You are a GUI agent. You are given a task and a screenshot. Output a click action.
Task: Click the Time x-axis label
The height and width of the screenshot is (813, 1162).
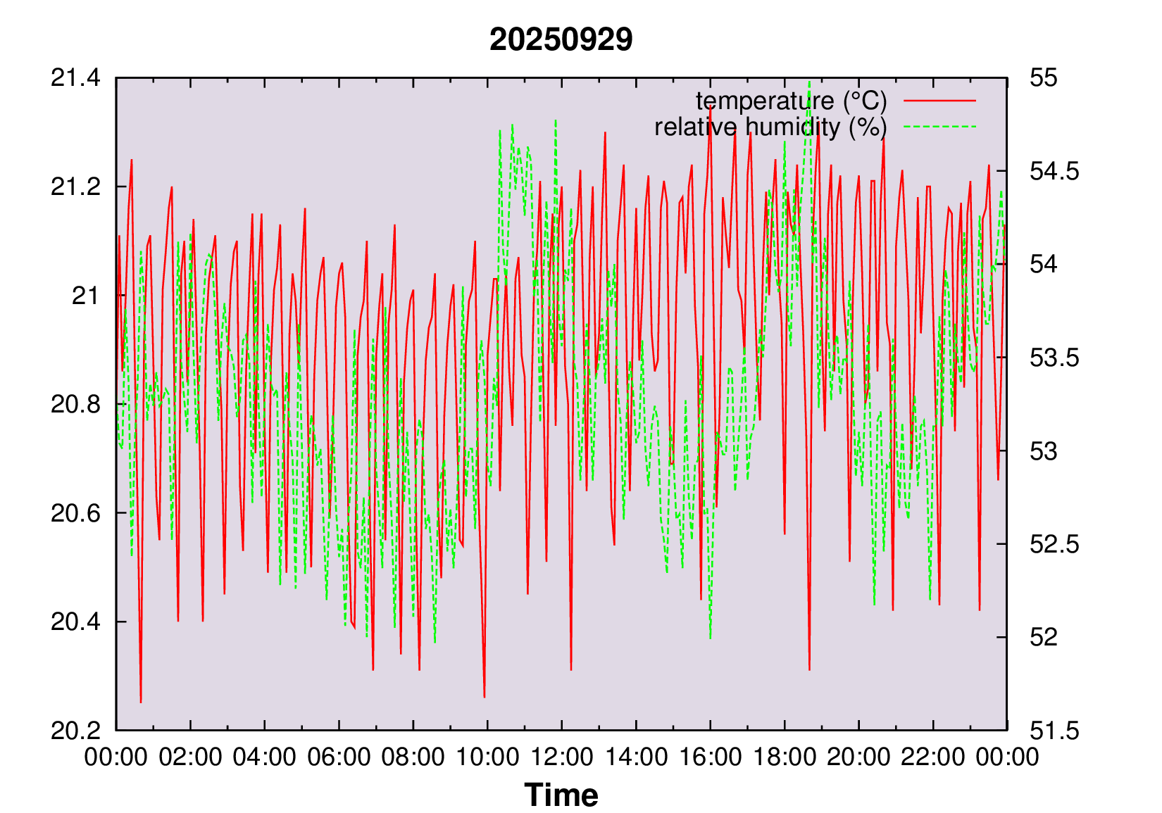click(x=561, y=795)
